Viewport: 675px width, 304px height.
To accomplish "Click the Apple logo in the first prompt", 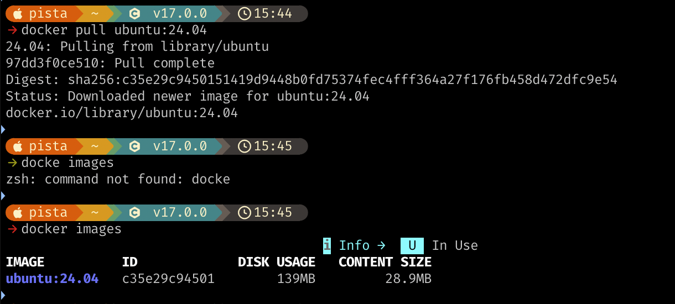I will click(18, 14).
